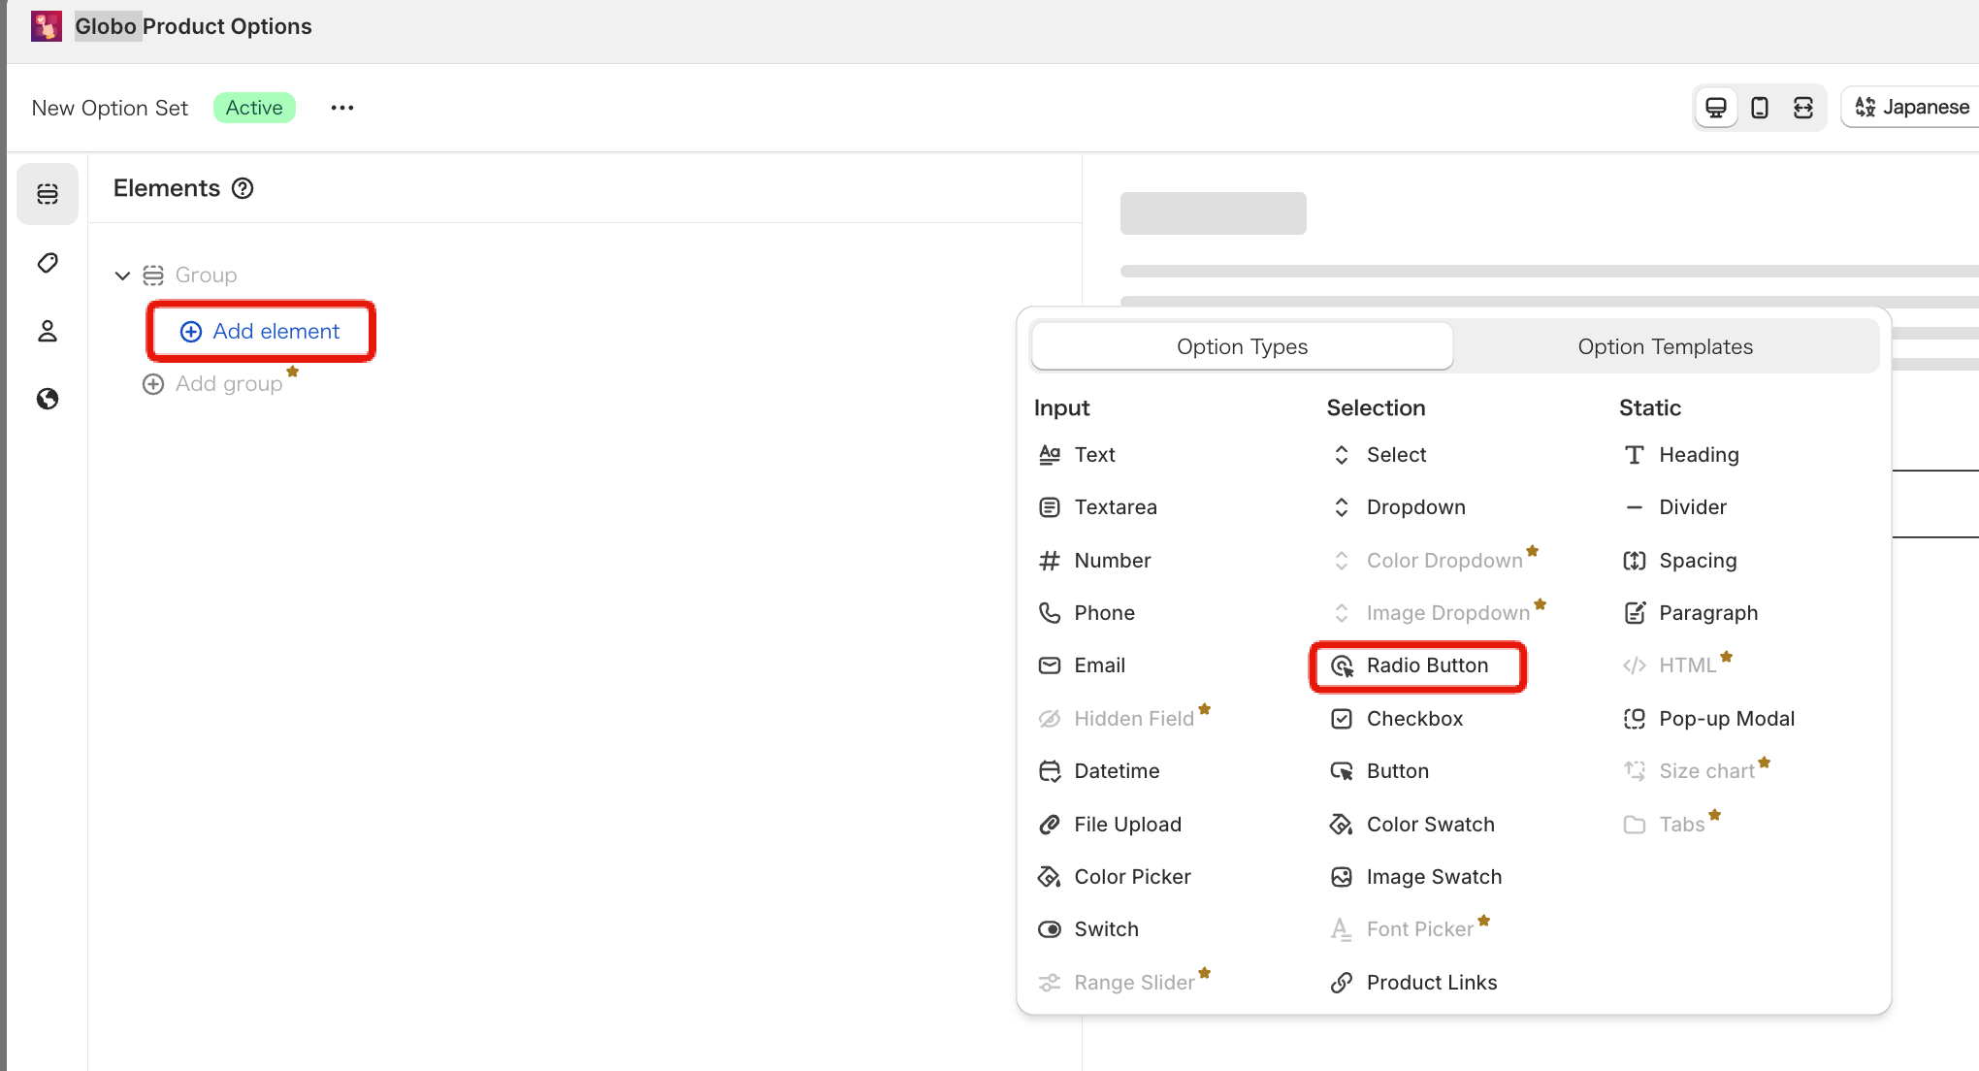Viewport: 1979px width, 1071px height.
Task: Choose the Color Swatch option type
Action: [x=1429, y=825]
